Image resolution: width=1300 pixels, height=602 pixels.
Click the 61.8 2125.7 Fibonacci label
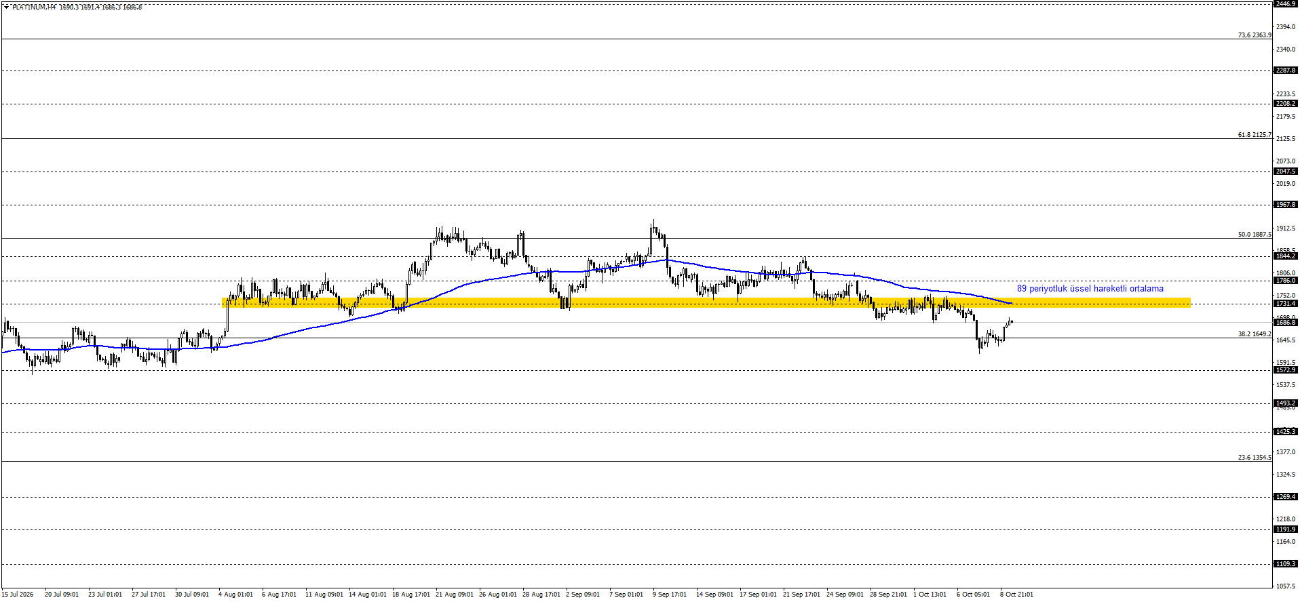point(1255,135)
